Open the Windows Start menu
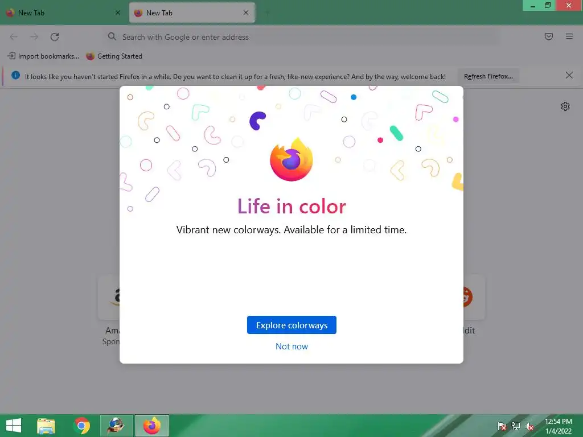 tap(14, 426)
